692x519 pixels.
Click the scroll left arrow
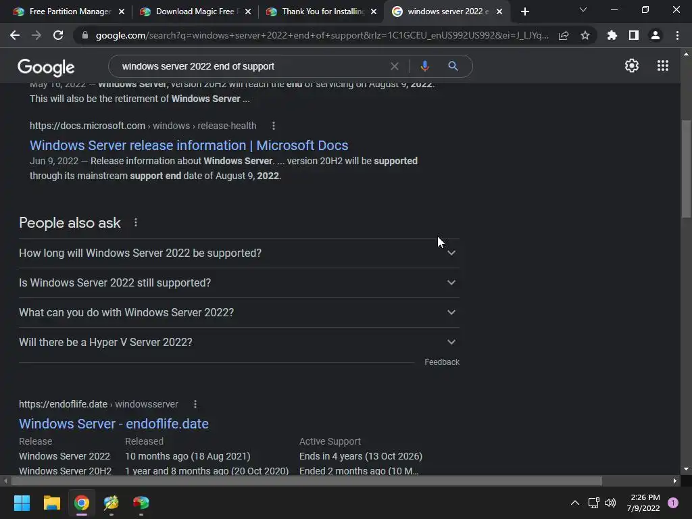[5, 480]
